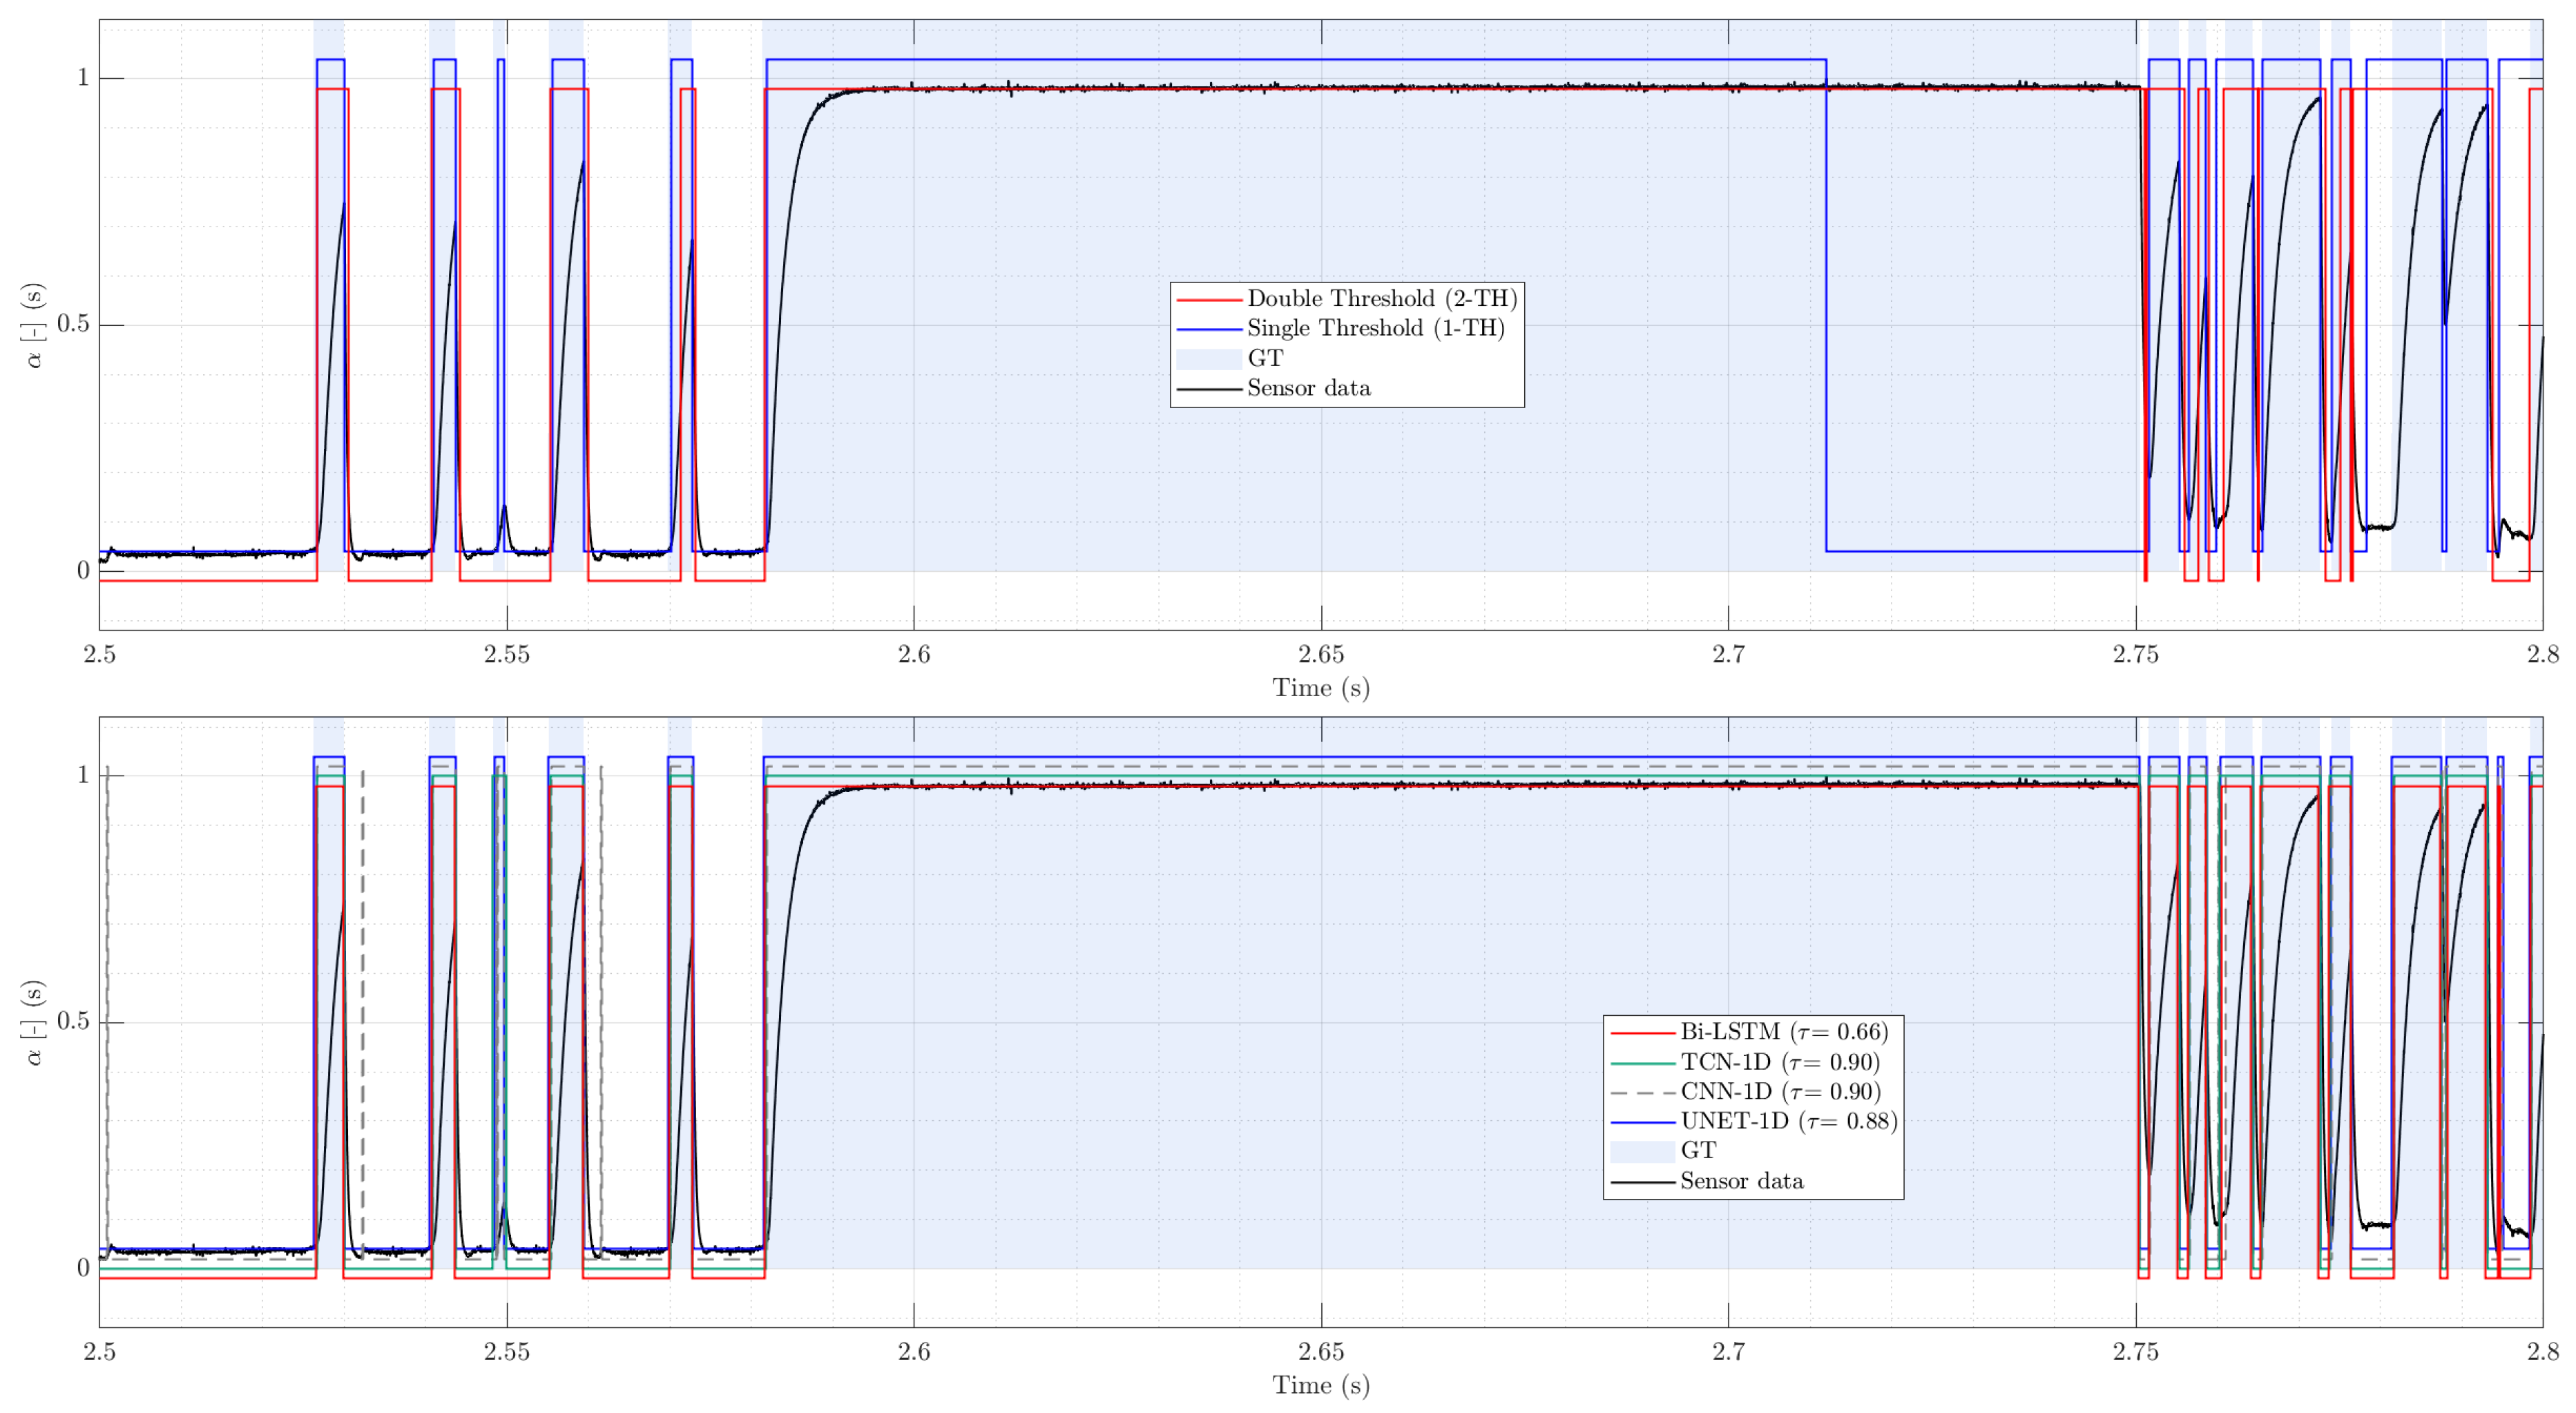Click the black Sensor data line in top legend
The height and width of the screenshot is (1413, 2576).
click(x=1209, y=389)
